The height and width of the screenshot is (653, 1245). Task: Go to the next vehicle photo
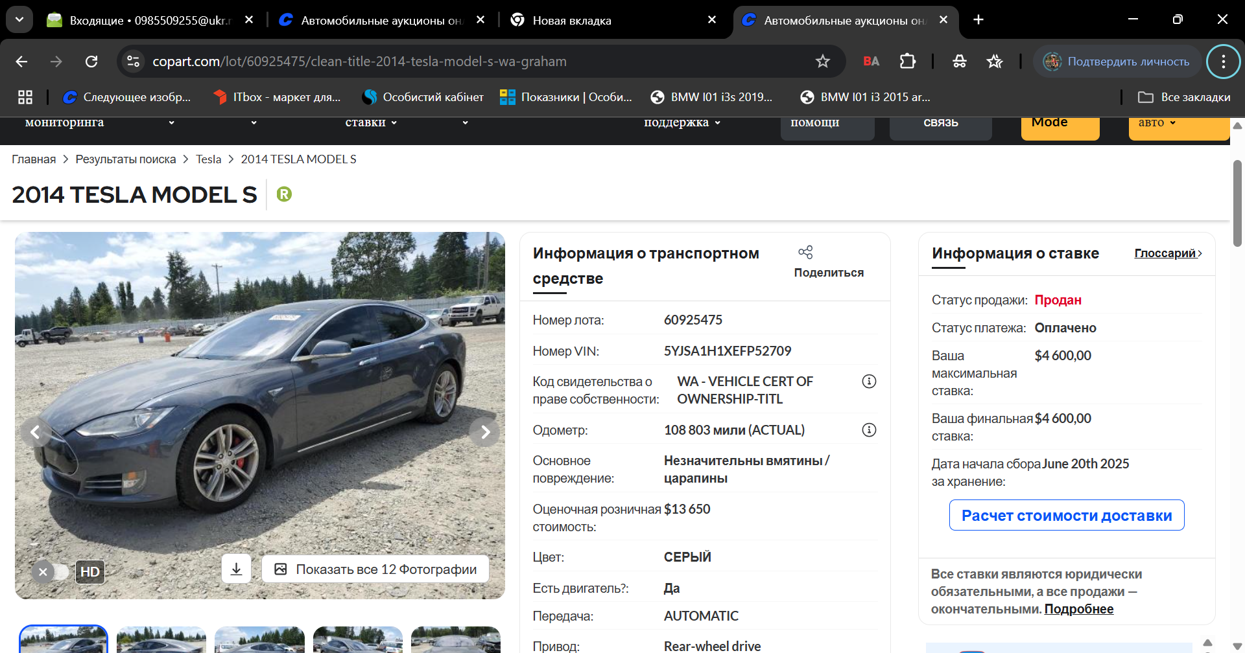tap(484, 432)
